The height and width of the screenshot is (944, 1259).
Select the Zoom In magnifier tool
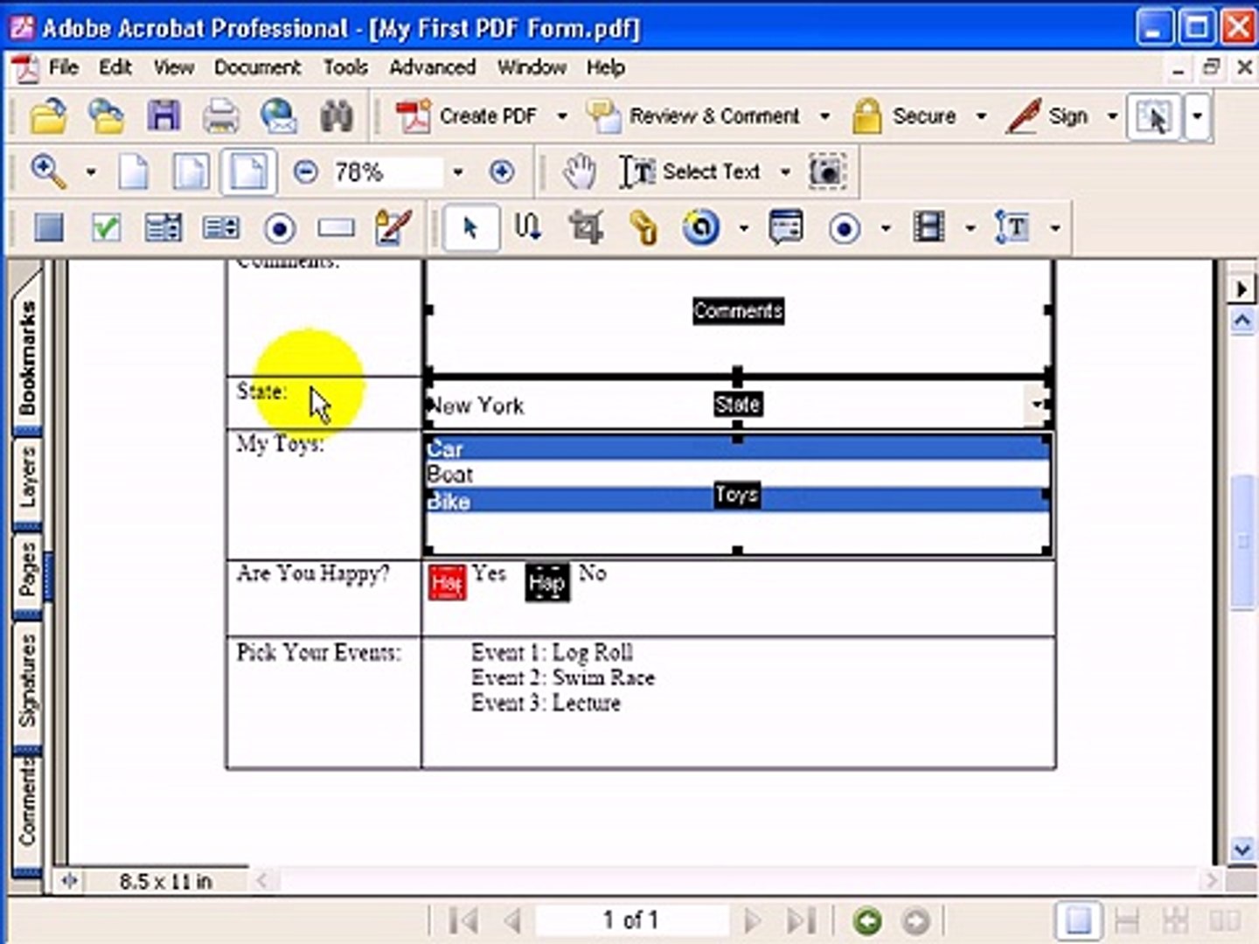click(x=48, y=172)
